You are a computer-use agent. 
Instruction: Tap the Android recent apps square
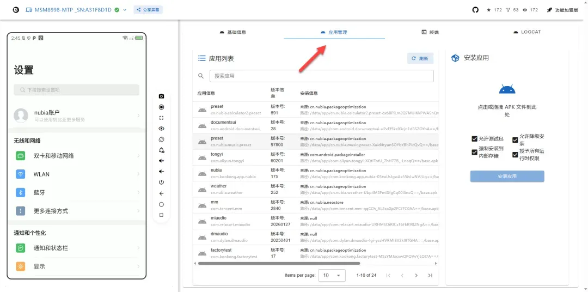click(161, 215)
